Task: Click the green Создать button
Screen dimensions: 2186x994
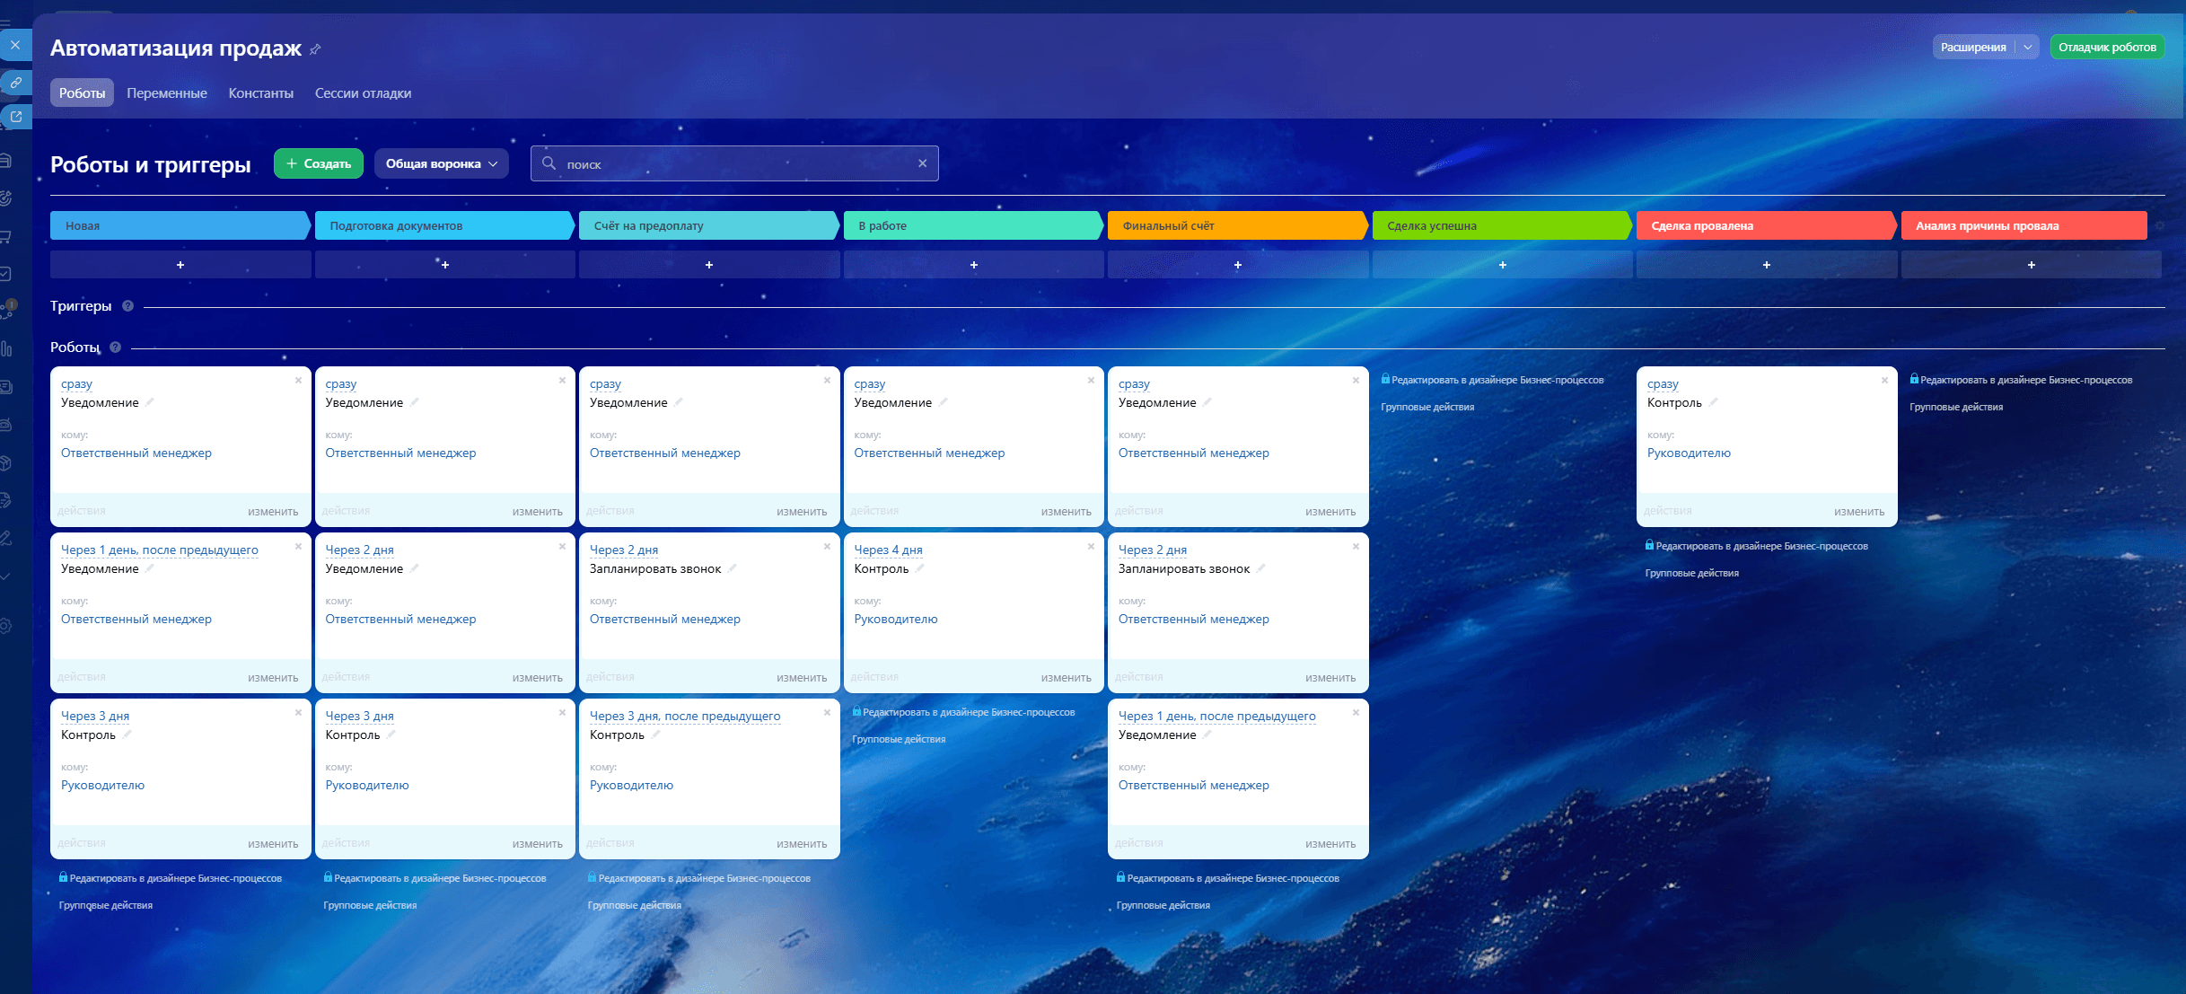Action: (x=319, y=163)
